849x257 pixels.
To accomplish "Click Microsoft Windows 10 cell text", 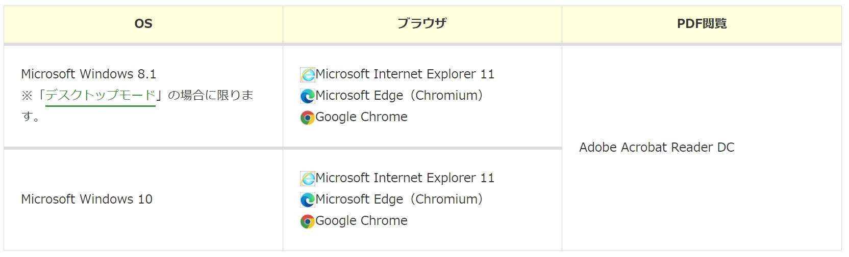I will tap(87, 199).
